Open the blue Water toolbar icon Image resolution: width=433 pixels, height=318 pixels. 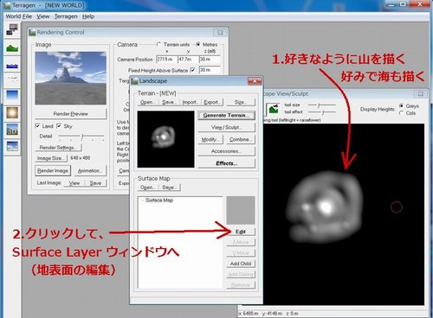click(x=12, y=66)
